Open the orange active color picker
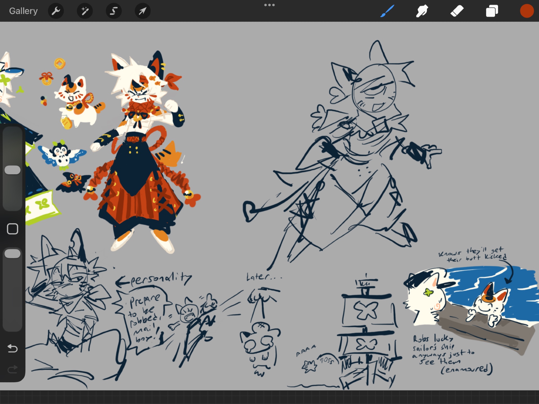The image size is (539, 404). point(527,11)
